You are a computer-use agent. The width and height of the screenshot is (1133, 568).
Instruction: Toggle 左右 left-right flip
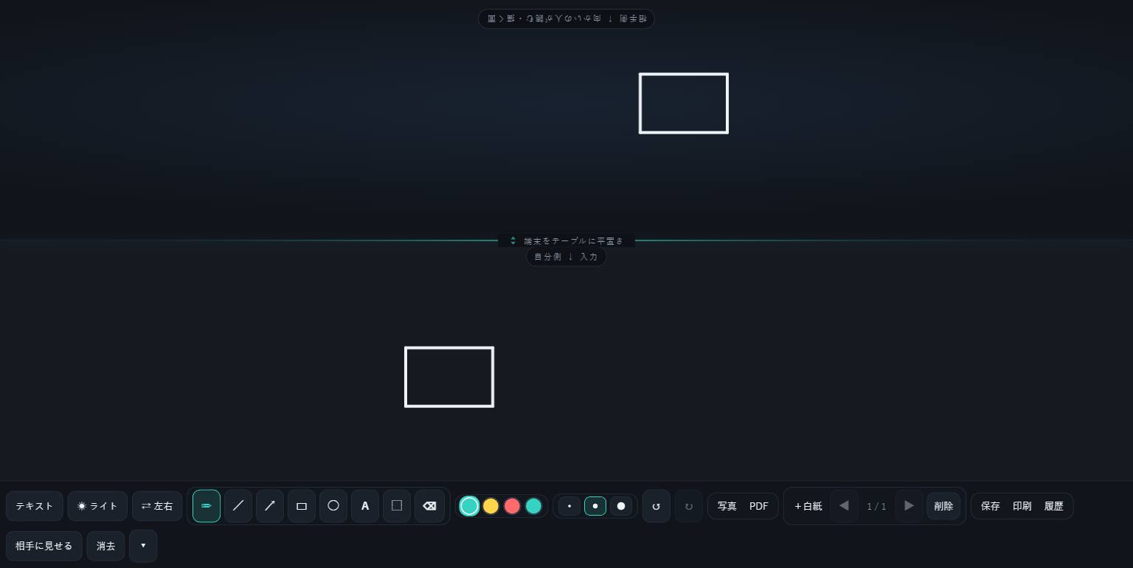pyautogui.click(x=157, y=506)
